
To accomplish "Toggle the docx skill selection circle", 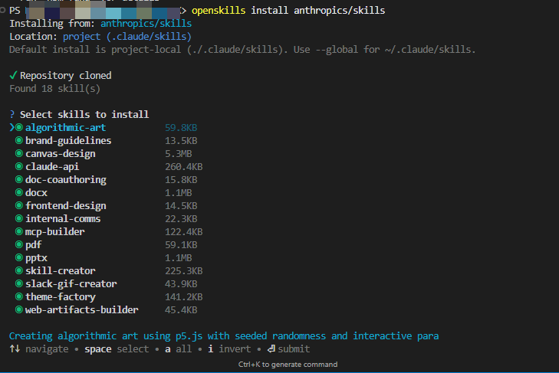I will coord(19,192).
